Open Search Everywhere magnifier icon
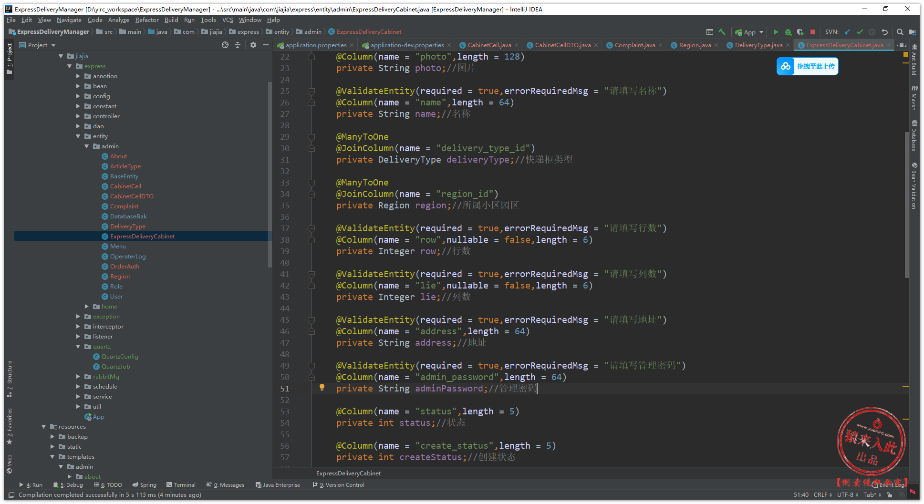This screenshot has height=504, width=924. pos(900,32)
